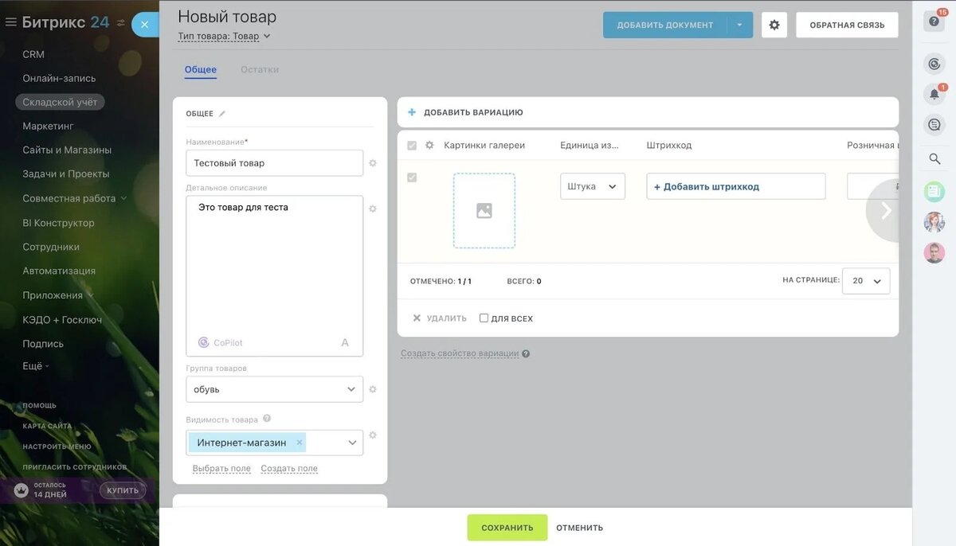956x546 pixels.
Task: Remove the Интернет-магазин tag
Action: (300, 443)
